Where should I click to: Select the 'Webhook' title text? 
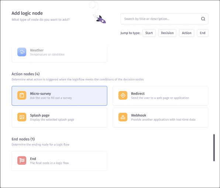coord(139,115)
